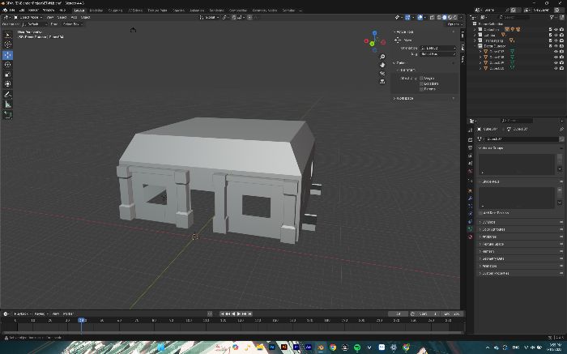Expand the Custom Properties panel
This screenshot has width=567, height=354.
(496, 273)
